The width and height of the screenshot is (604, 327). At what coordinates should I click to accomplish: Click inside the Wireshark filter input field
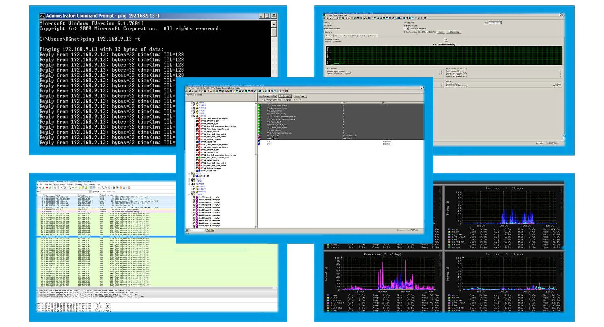coord(64,192)
